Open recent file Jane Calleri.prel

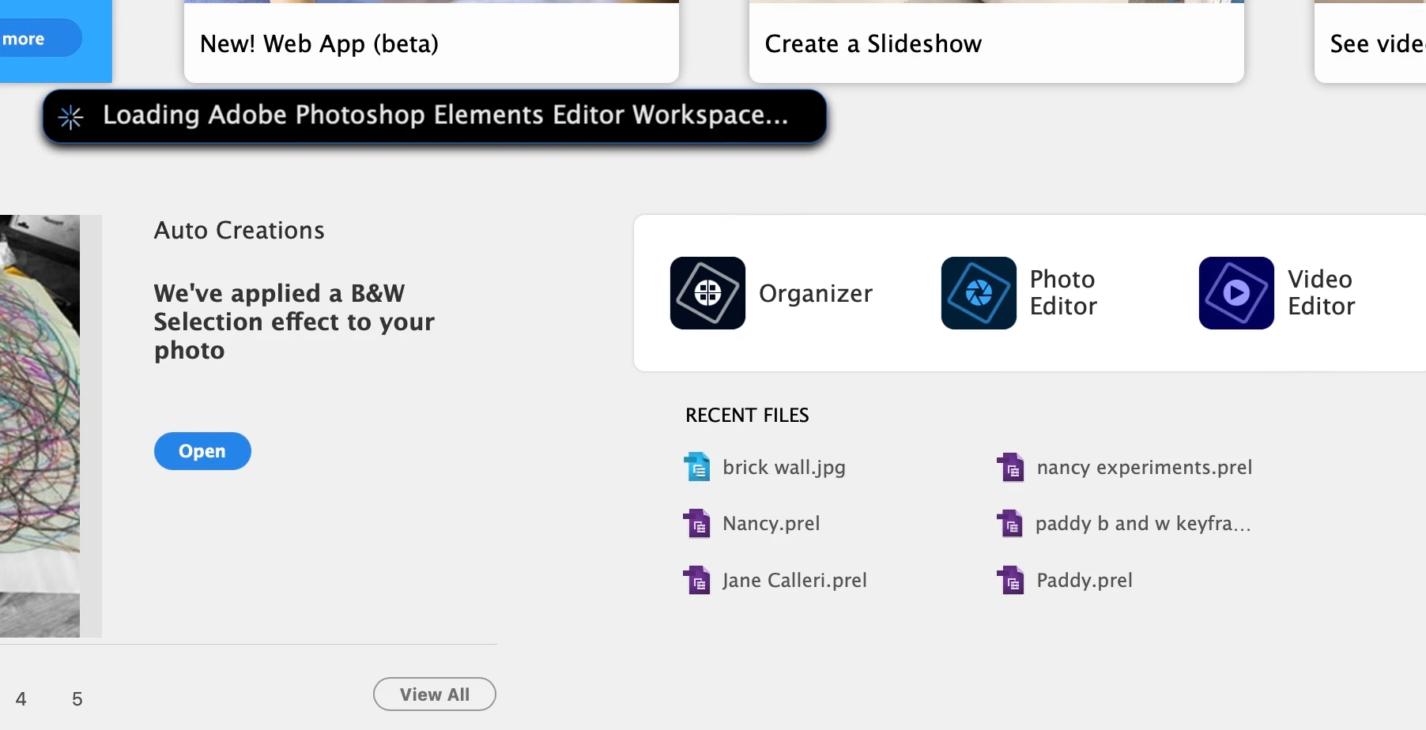coord(794,581)
